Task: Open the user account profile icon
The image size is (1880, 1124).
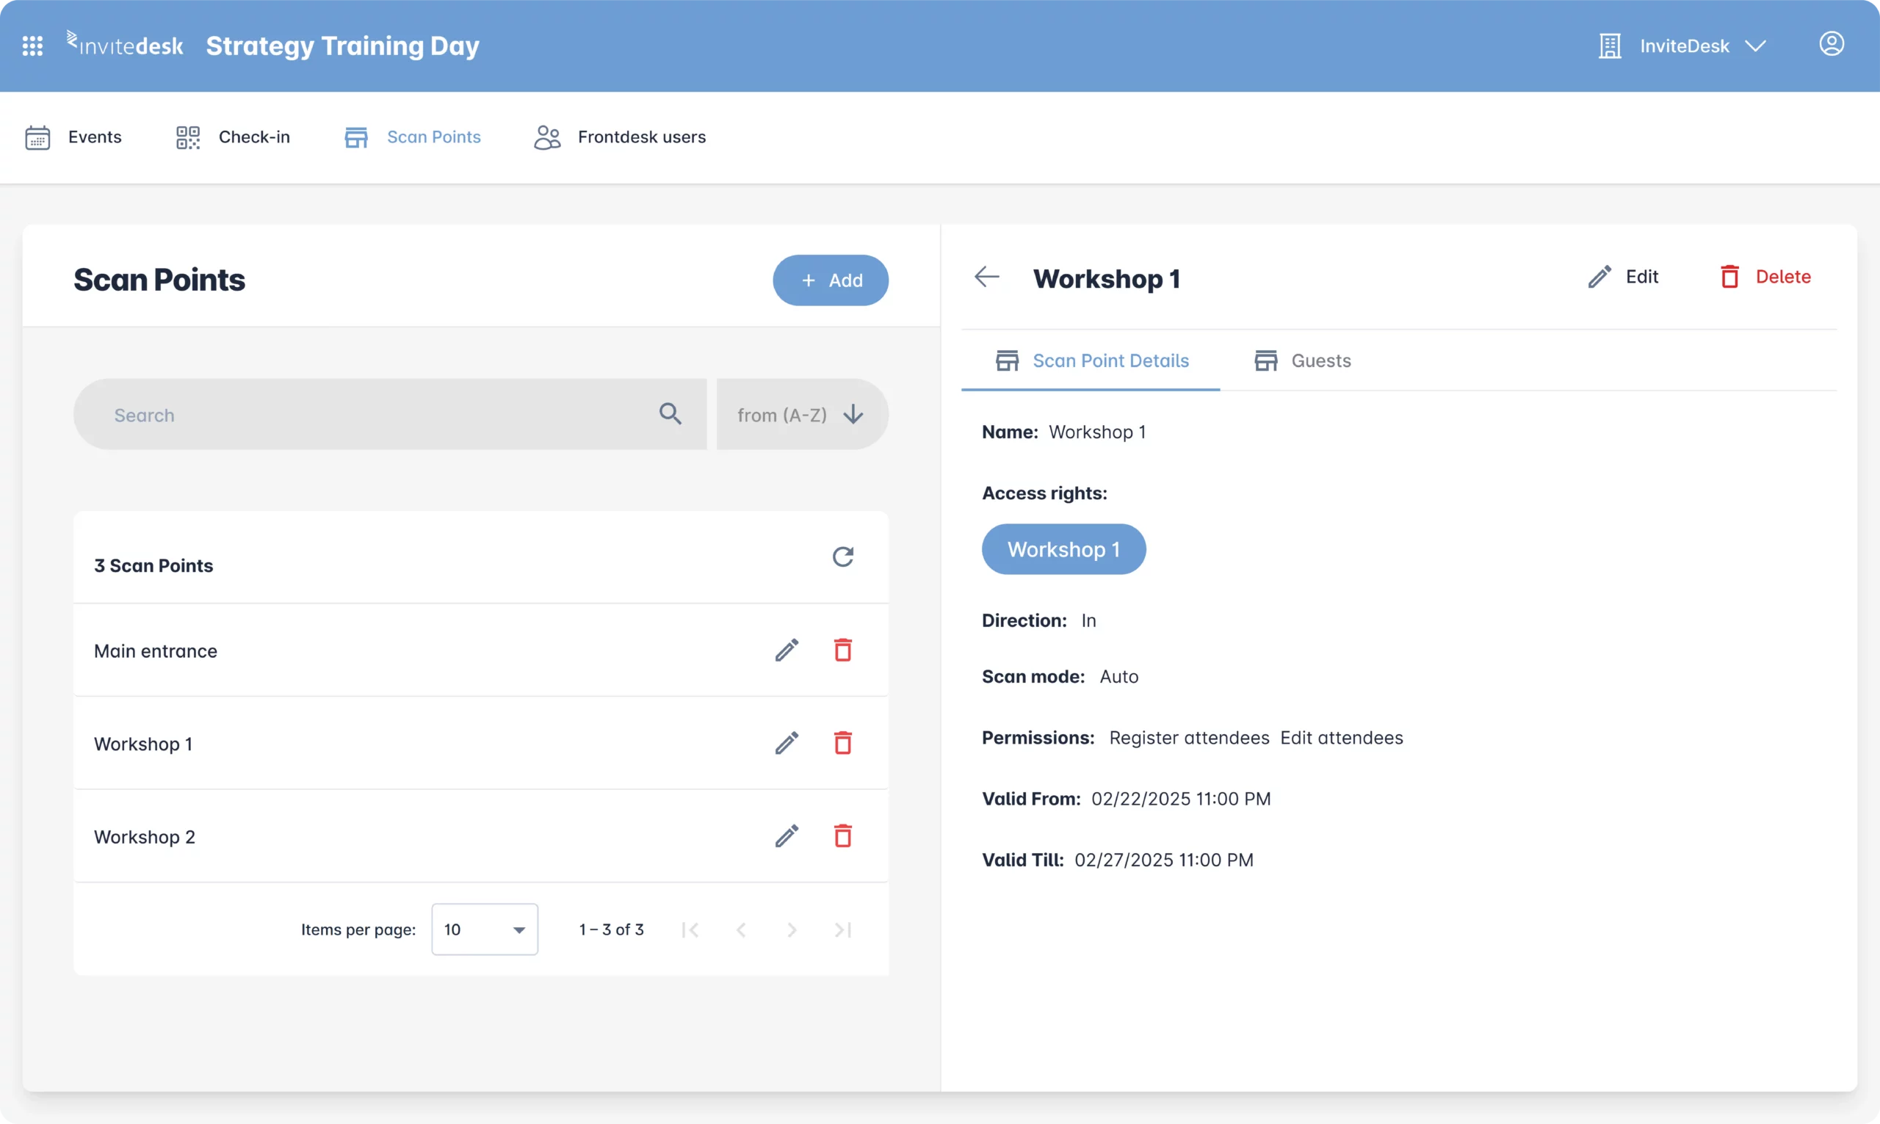Action: [1831, 44]
